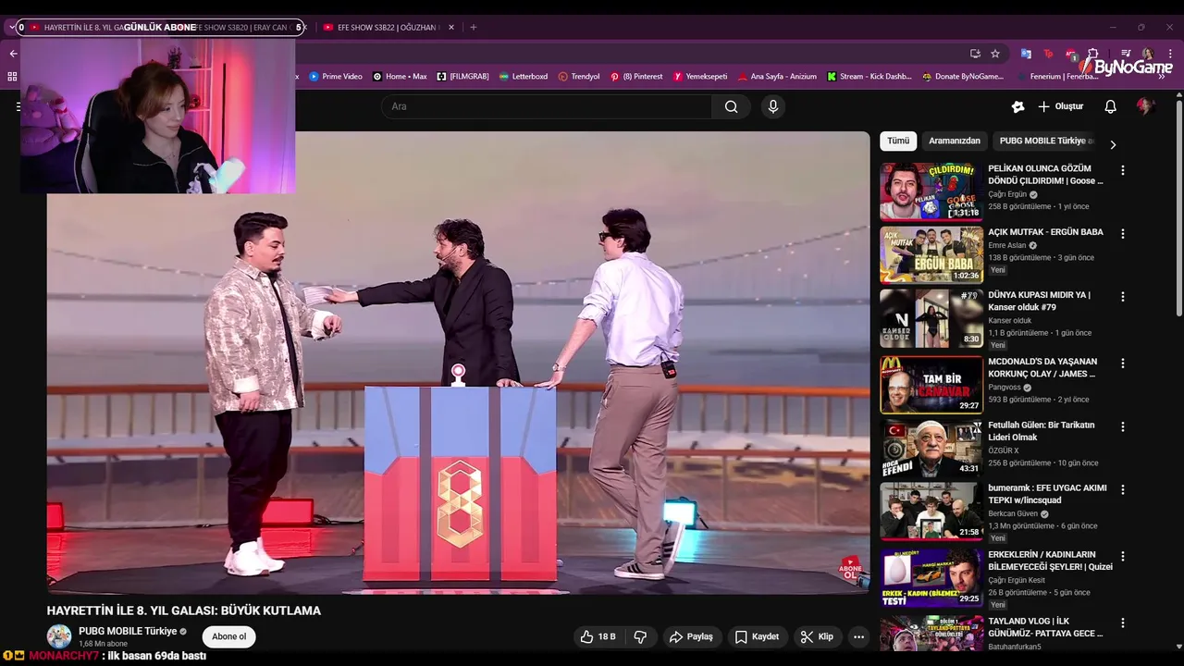Dislike the video with thumbs-down
Image resolution: width=1184 pixels, height=666 pixels.
pyautogui.click(x=640, y=636)
